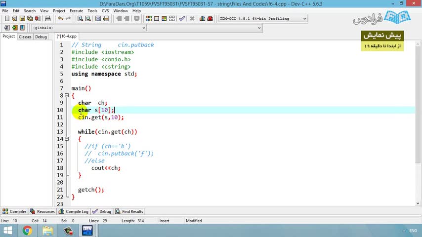The width and height of the screenshot is (422, 237).
Task: Click the scrollbar down arrow in editor
Action: 418,203
